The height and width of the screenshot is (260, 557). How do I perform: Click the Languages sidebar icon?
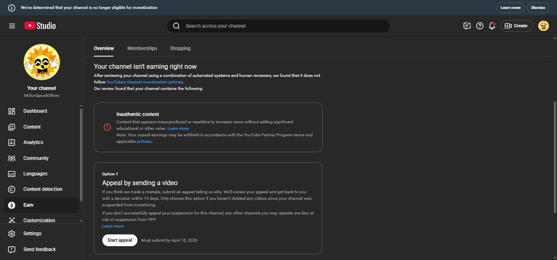[x=12, y=174]
